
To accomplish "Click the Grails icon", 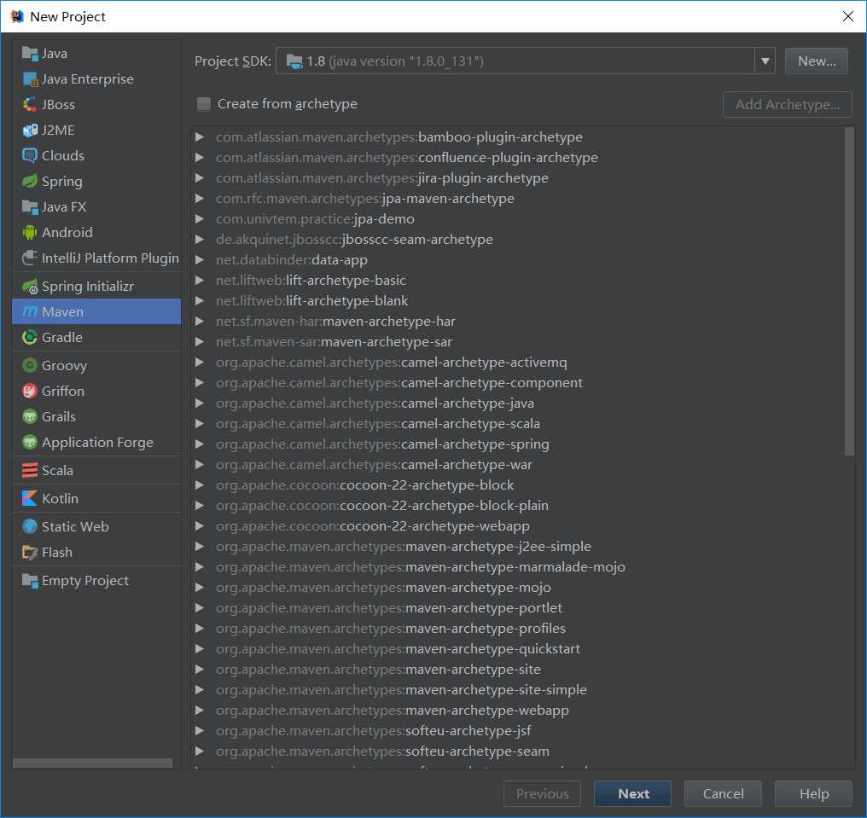I will tap(29, 416).
